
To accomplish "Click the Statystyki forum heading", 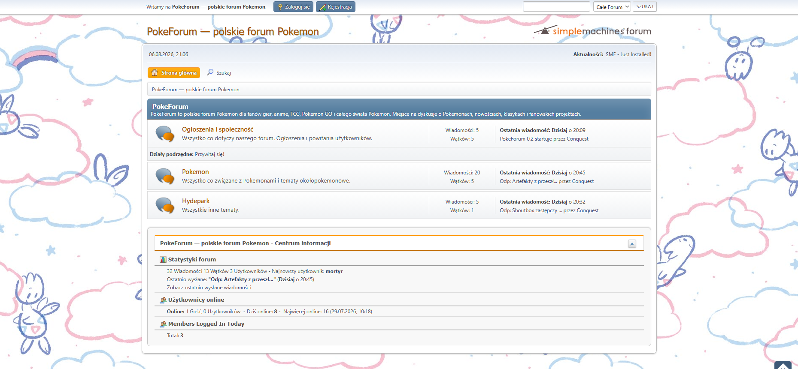I will pyautogui.click(x=192, y=260).
